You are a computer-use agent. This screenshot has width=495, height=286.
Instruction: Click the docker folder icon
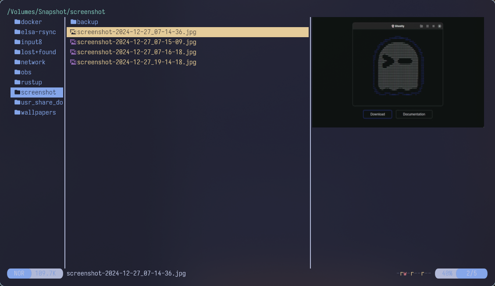click(18, 22)
